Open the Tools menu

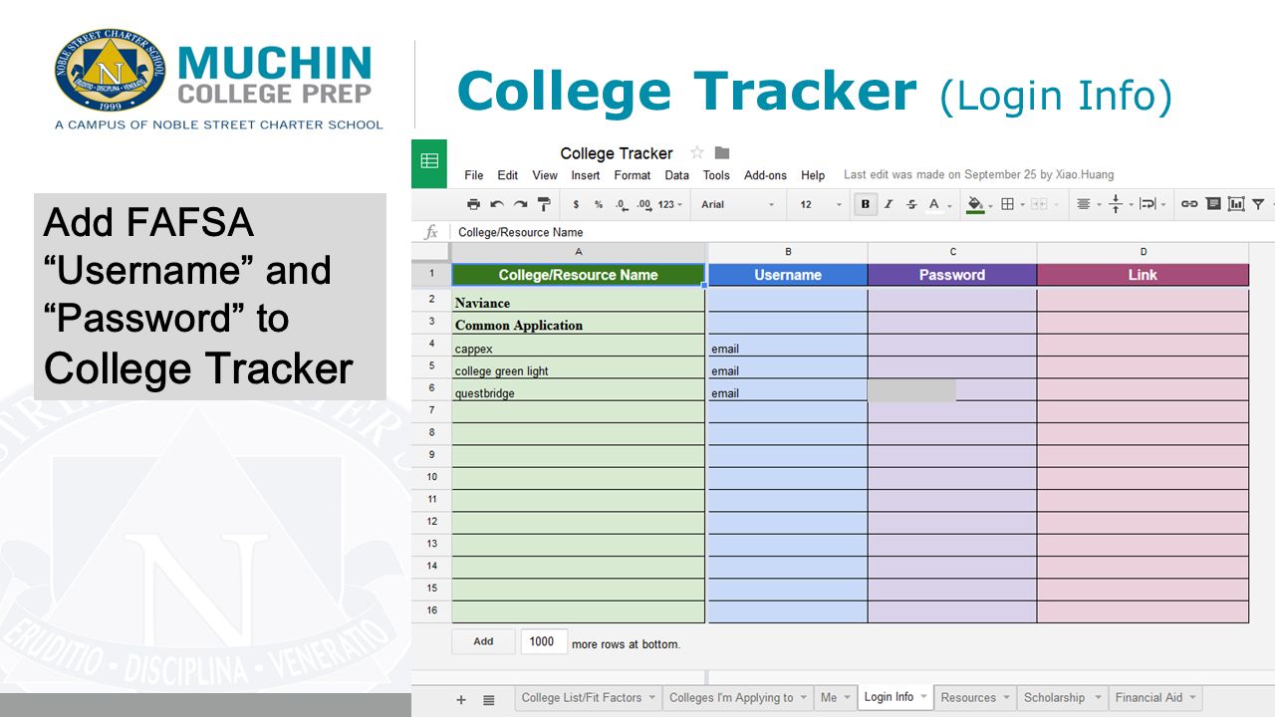(x=716, y=175)
